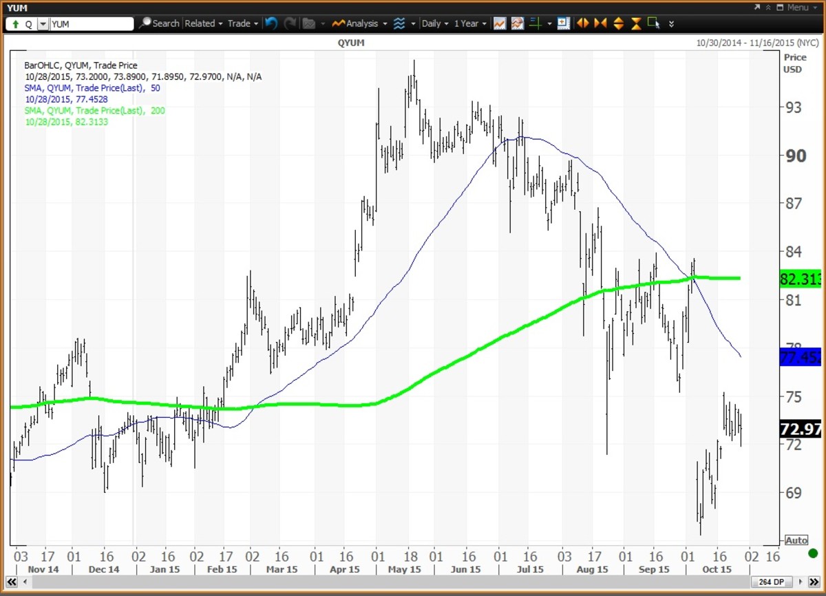The image size is (826, 596).
Task: Open the Daily interval dropdown
Action: pos(435,23)
